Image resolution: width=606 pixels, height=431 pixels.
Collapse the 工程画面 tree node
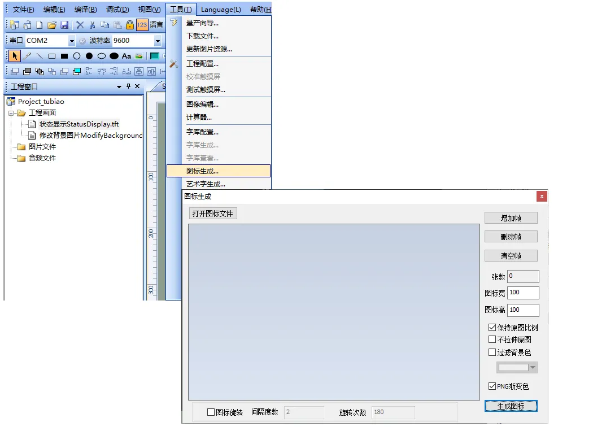11,113
